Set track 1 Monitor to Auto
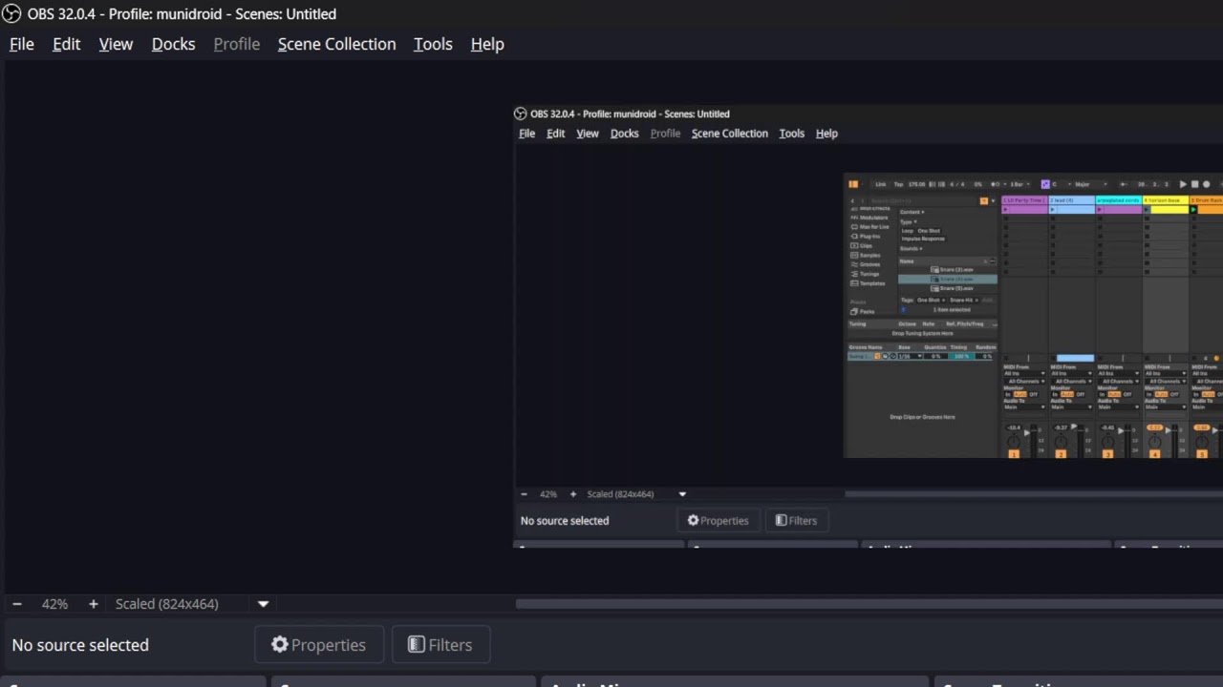Screen dimensions: 1223x687 click(x=1020, y=394)
